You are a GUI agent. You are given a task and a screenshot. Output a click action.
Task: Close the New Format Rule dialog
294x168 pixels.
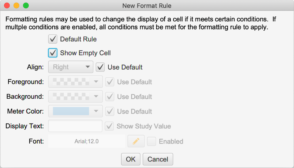click(7, 6)
